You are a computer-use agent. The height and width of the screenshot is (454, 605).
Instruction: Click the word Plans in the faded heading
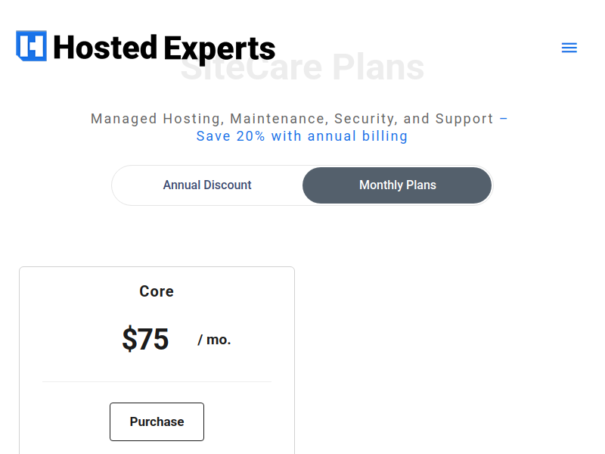point(378,67)
